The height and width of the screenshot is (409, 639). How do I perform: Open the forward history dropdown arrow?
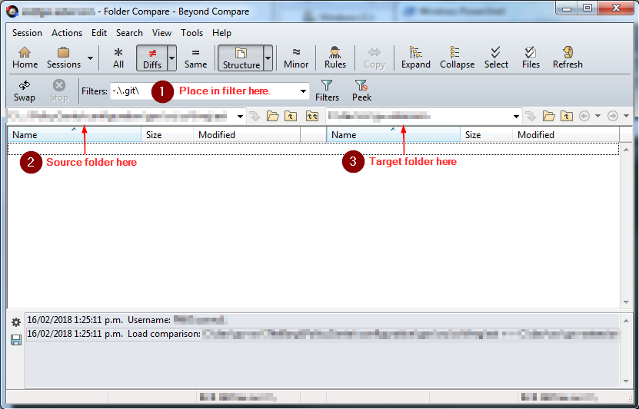[x=627, y=117]
